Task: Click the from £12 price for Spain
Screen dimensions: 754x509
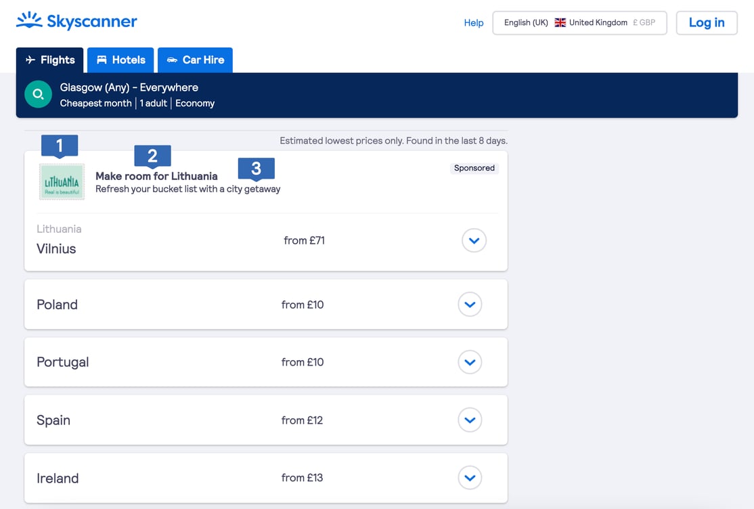Action: point(302,420)
